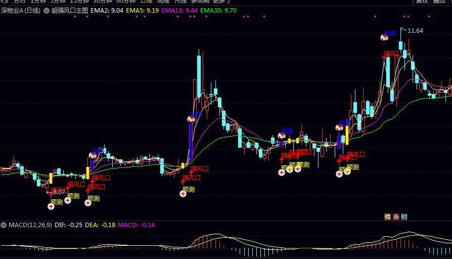Switch to the 30分钟 period tab
This screenshot has height=259, width=452.
(103, 2)
